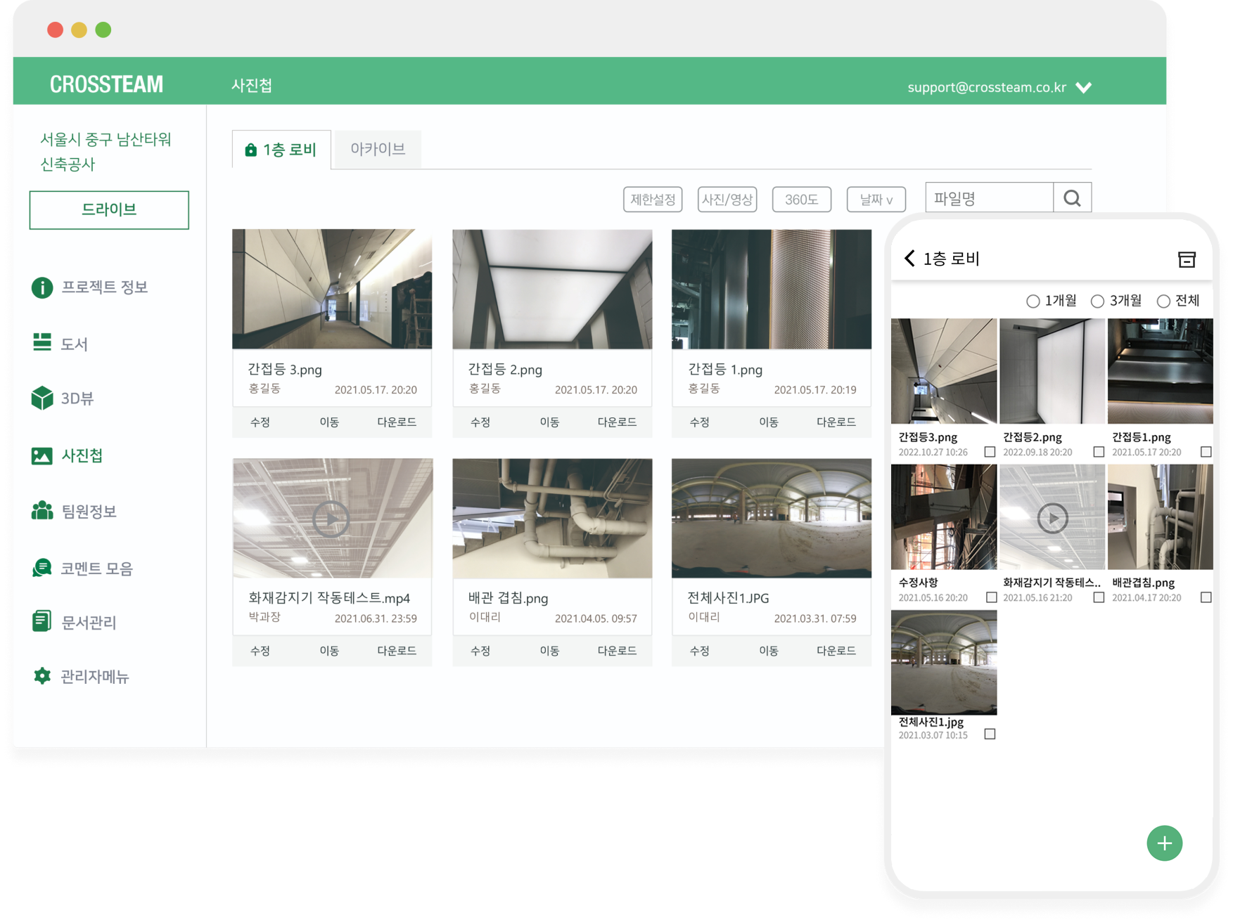Click the 파일명 search input field

[989, 199]
